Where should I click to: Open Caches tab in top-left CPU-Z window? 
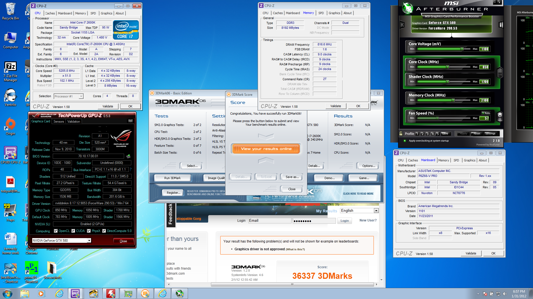tap(50, 13)
